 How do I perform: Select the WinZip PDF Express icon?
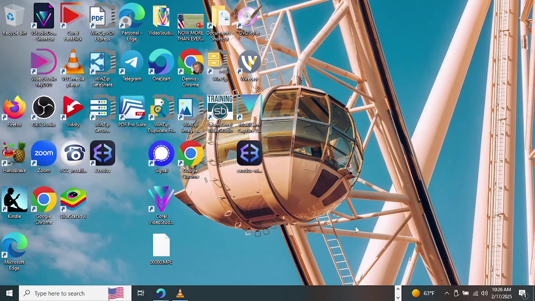(102, 22)
